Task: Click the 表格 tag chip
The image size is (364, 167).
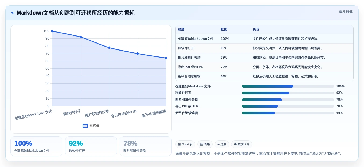Action: tap(205, 144)
